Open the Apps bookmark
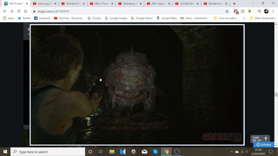278x156 pixels. pyautogui.click(x=9, y=18)
